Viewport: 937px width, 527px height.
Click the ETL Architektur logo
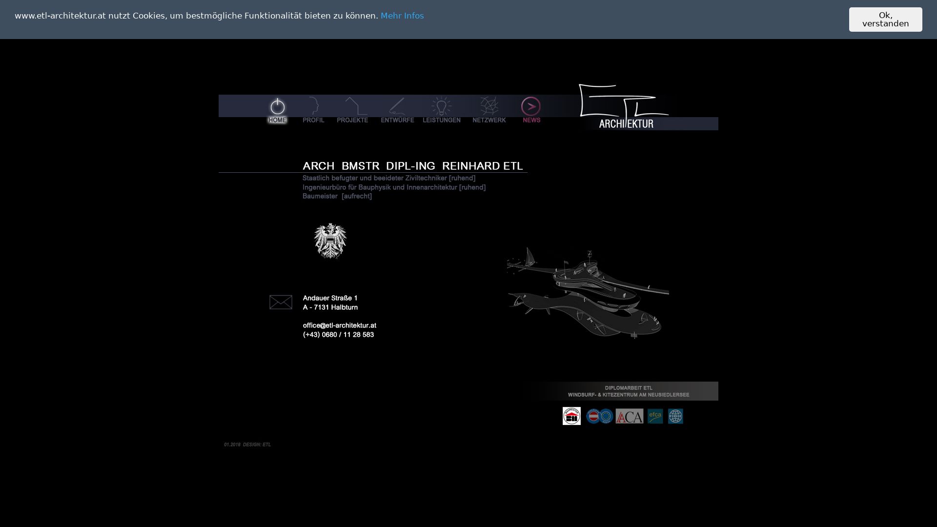624,107
